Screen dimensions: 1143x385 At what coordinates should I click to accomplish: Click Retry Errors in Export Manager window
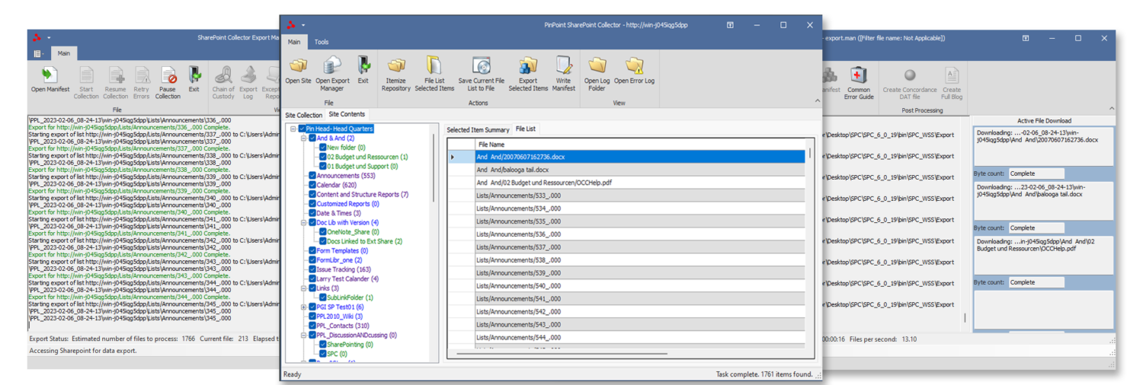click(x=142, y=83)
